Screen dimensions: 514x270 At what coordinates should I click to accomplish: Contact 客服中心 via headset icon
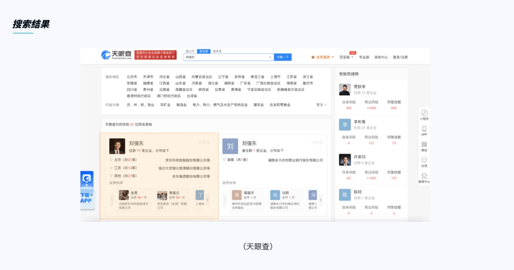click(x=424, y=175)
